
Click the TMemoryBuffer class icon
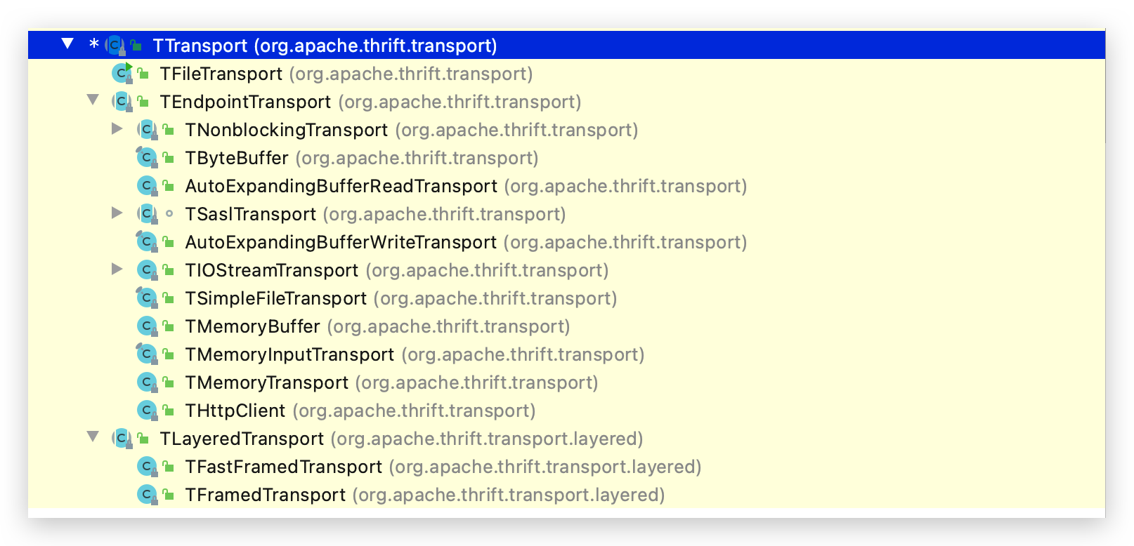click(x=146, y=325)
